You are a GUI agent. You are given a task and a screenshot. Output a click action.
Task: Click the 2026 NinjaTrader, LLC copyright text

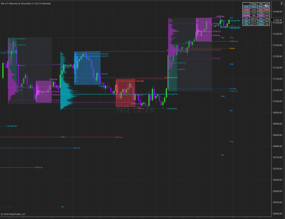click(13, 214)
